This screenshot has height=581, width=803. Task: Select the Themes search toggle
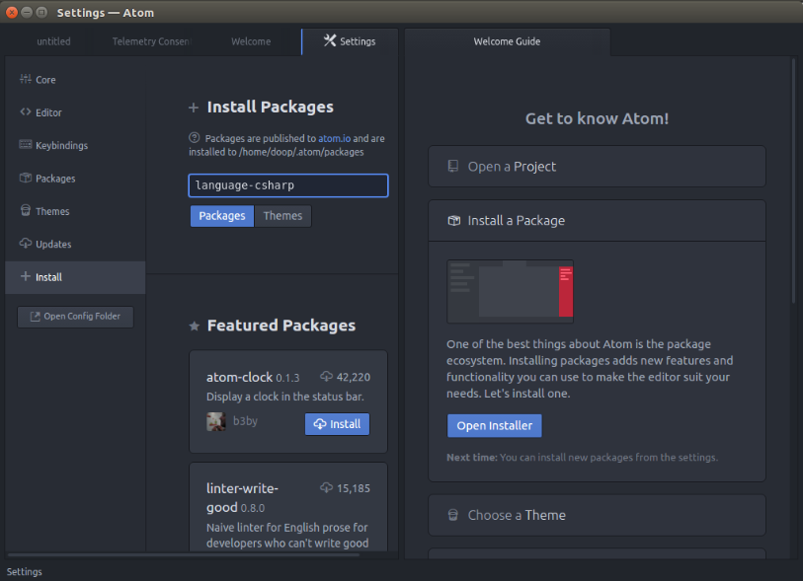(282, 216)
